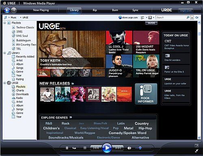Click the play button
Image resolution: width=203 pixels, height=156 pixels.
(107, 148)
